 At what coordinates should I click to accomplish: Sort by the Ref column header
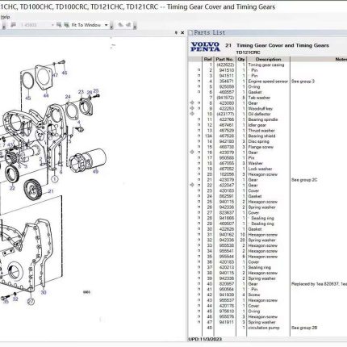[207, 59]
